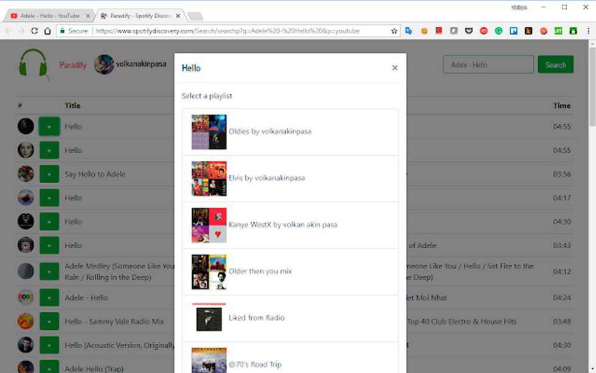Screen dimensions: 596x373
Task: Click the Hello - Sammy Vale Radio Mix title
Action: point(114,322)
